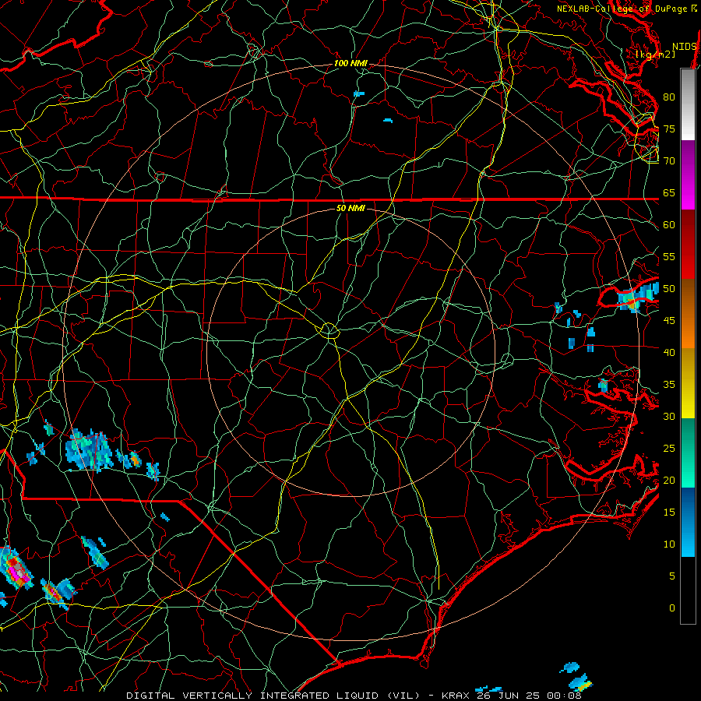Click the scale value 25
This screenshot has width=701, height=701.
pyautogui.click(x=669, y=449)
